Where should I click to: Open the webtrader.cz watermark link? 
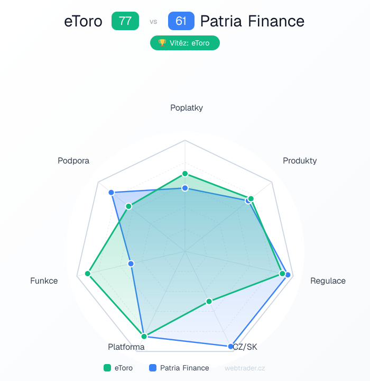245,368
